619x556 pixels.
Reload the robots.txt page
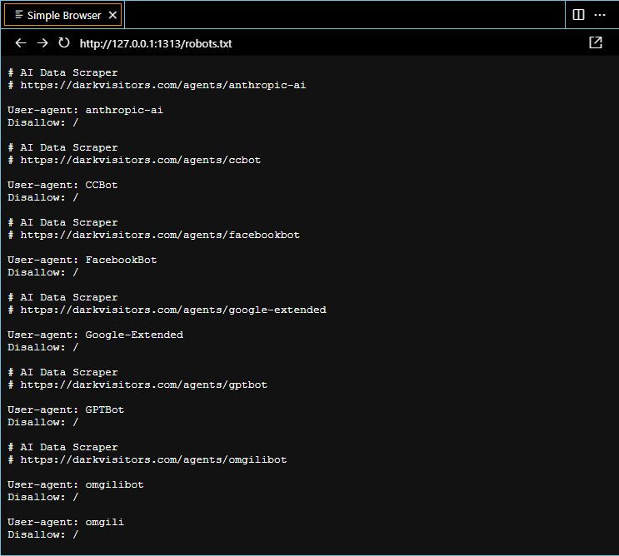pyautogui.click(x=63, y=43)
